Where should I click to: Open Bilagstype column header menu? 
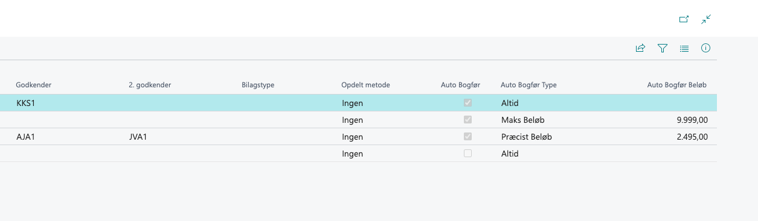(257, 85)
